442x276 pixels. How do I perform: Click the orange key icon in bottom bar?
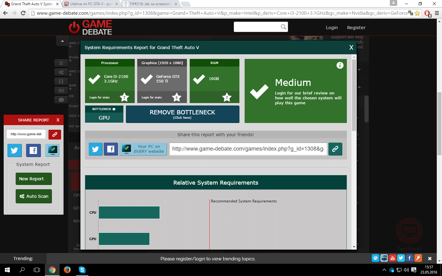(x=418, y=258)
